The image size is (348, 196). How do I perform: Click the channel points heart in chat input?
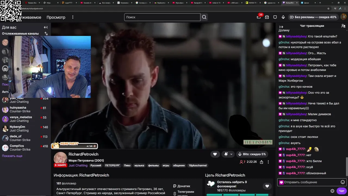[x=281, y=182]
